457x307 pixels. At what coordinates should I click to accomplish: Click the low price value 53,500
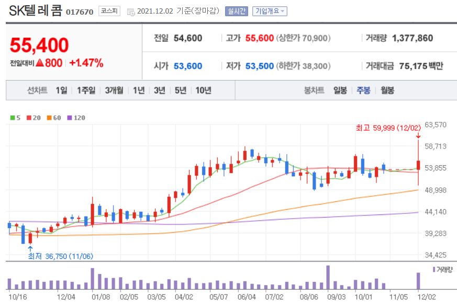(x=260, y=66)
